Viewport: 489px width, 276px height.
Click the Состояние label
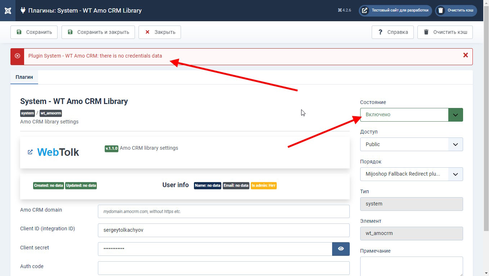[373, 102]
